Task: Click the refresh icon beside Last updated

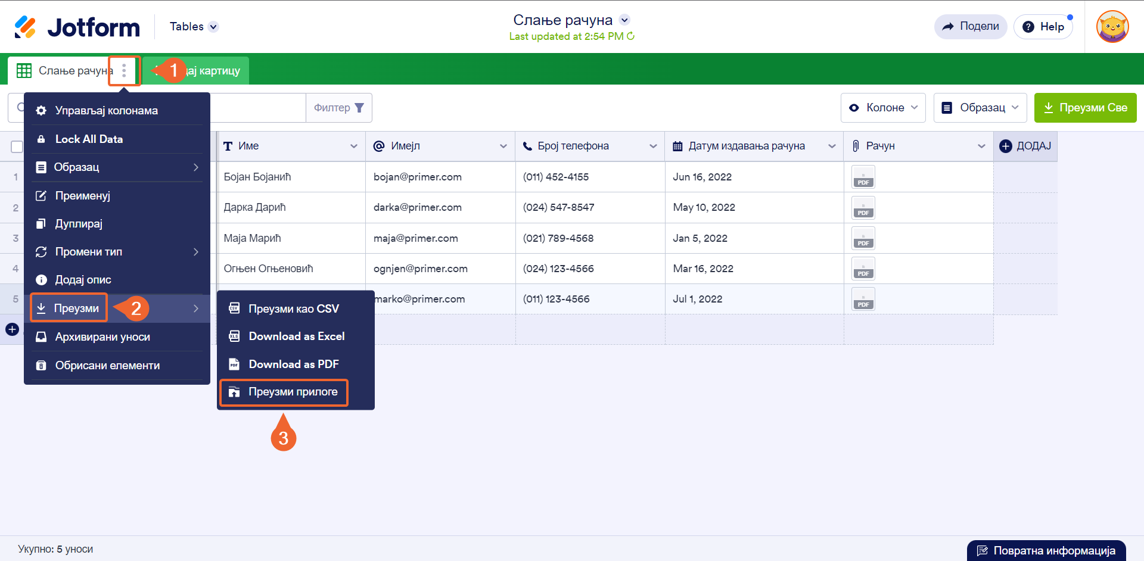Action: pos(630,36)
